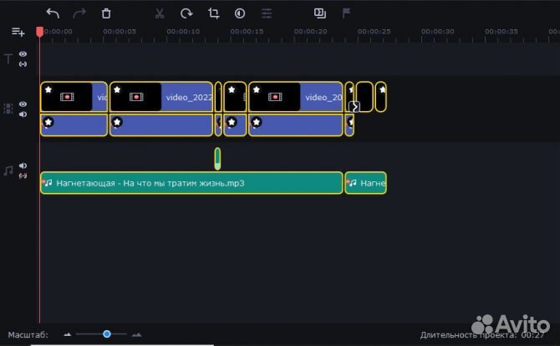Open the add track menu

click(18, 32)
